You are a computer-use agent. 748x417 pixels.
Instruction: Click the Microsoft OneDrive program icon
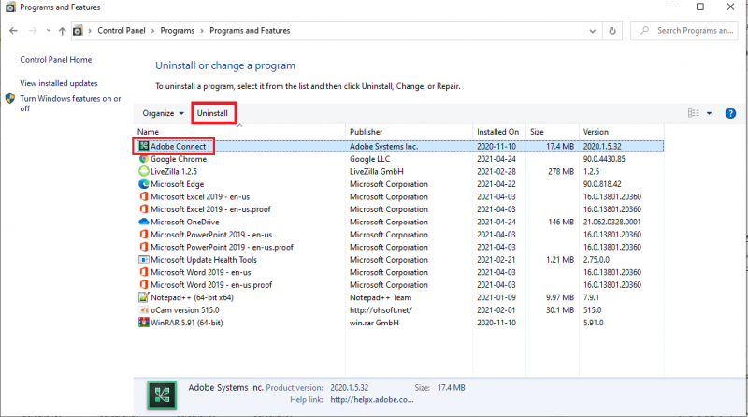point(143,223)
